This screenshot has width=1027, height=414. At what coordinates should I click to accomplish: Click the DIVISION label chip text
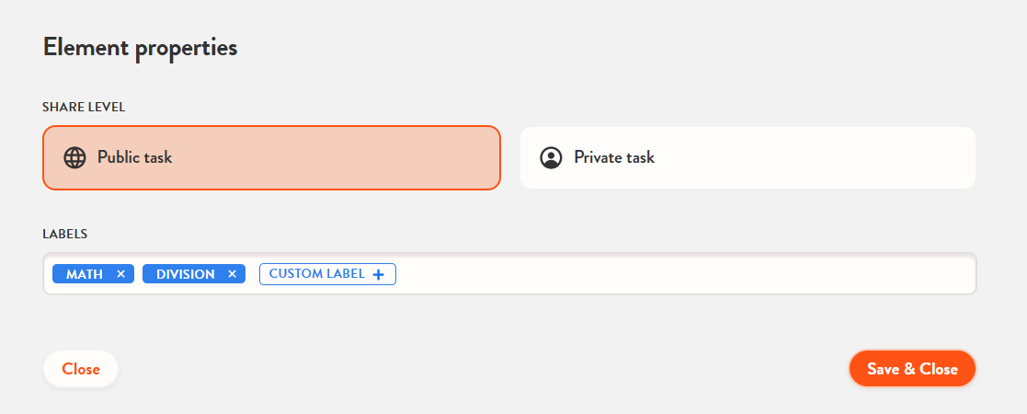click(x=186, y=274)
